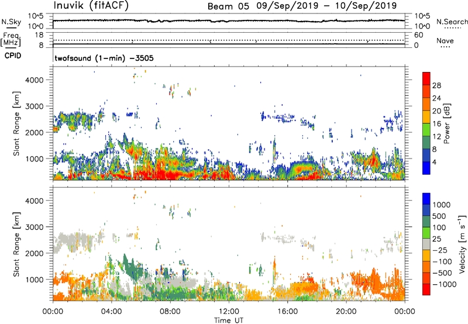Image resolution: width=468 pixels, height=324 pixels.
Task: Click the 'Nave' legend label
Action: pyautogui.click(x=445, y=41)
